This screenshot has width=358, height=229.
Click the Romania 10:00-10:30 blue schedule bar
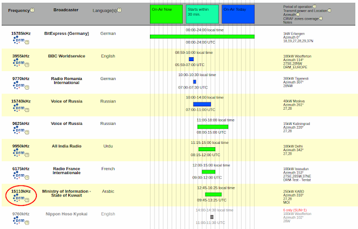tap(195, 82)
